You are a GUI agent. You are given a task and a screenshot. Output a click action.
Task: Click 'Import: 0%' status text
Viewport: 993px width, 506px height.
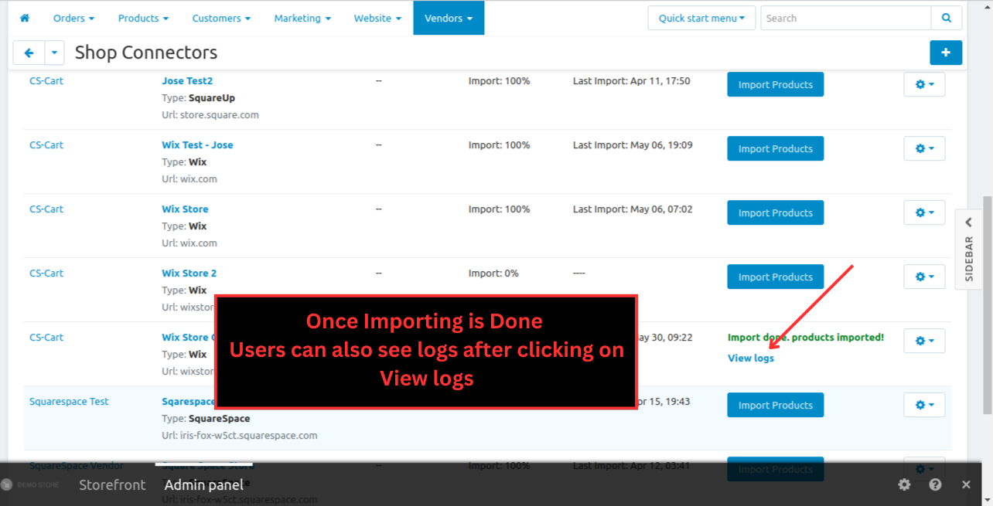[x=493, y=273]
